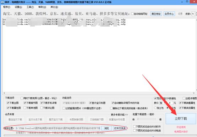Minimize the window
The width and height of the screenshot is (197, 137).
coord(182,2)
